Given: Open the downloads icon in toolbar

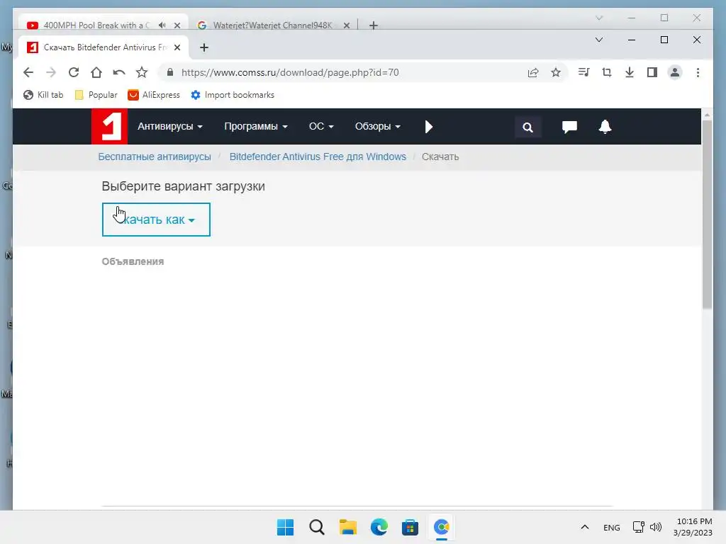Looking at the screenshot, I should coord(630,72).
